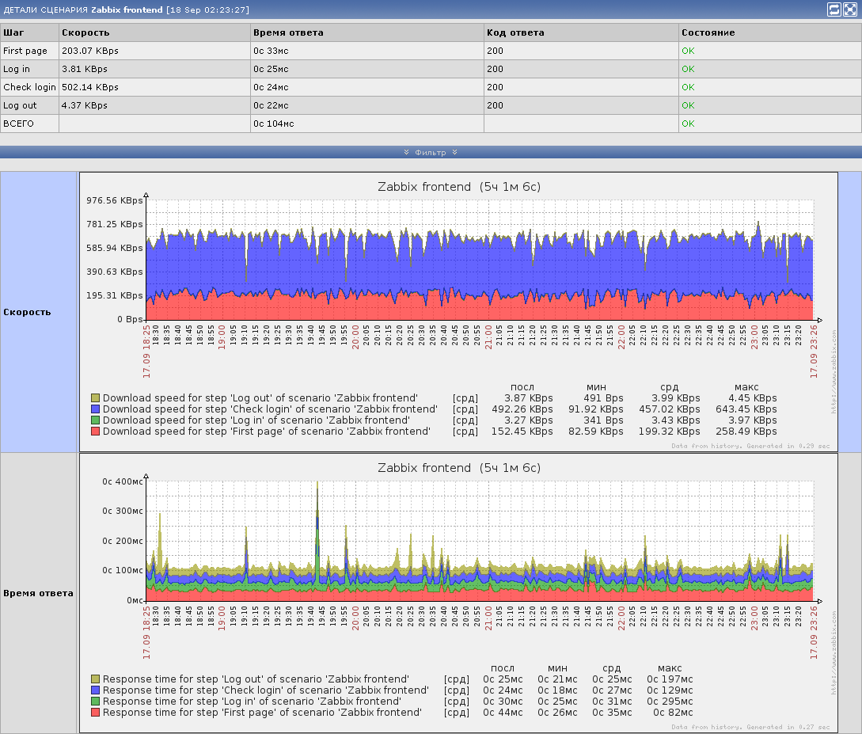Viewport: 862px width, 734px height.
Task: Click the OK status in Log in row
Action: [x=688, y=69]
